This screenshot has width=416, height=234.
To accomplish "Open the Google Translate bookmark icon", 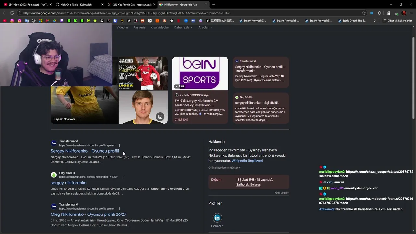I will (x=27, y=21).
